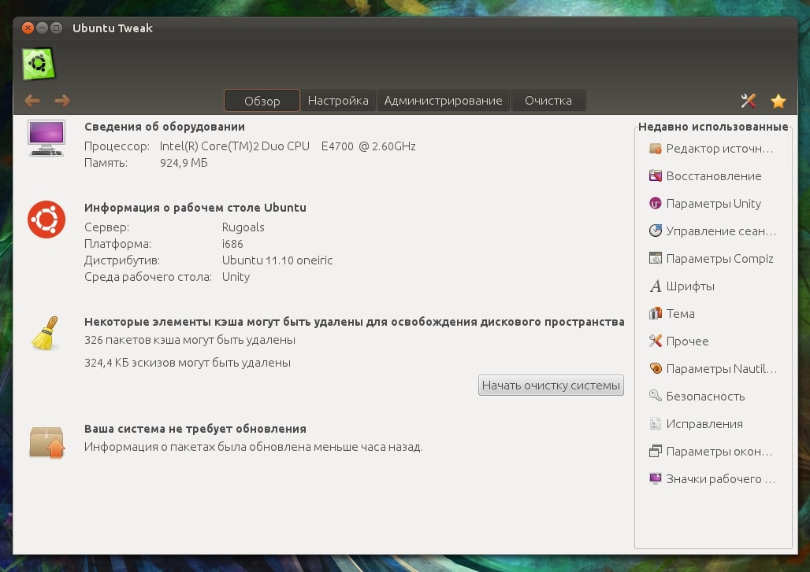810x572 pixels.
Task: Go back with the left arrow
Action: tap(32, 101)
